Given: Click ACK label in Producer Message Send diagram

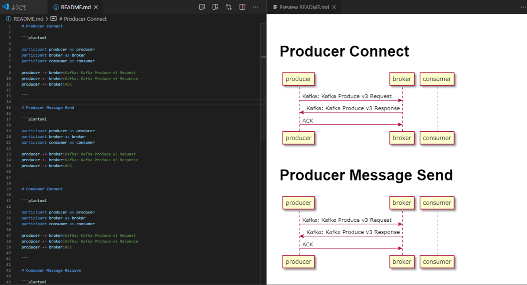Looking at the screenshot, I should pos(308,244).
